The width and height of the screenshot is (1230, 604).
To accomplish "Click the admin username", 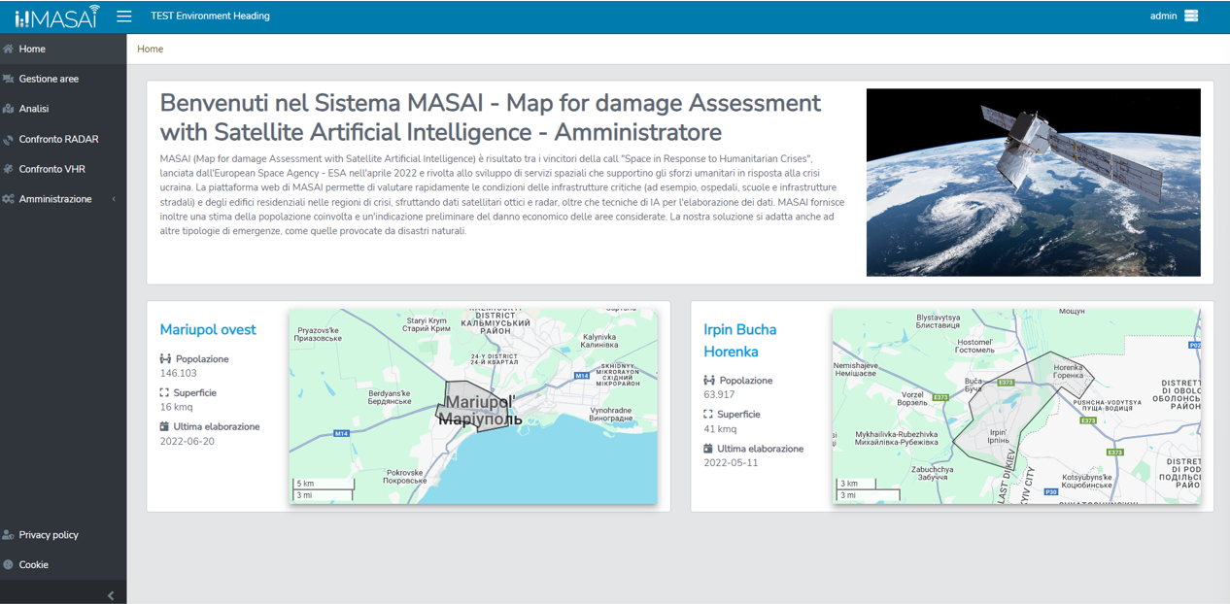I will [1164, 17].
